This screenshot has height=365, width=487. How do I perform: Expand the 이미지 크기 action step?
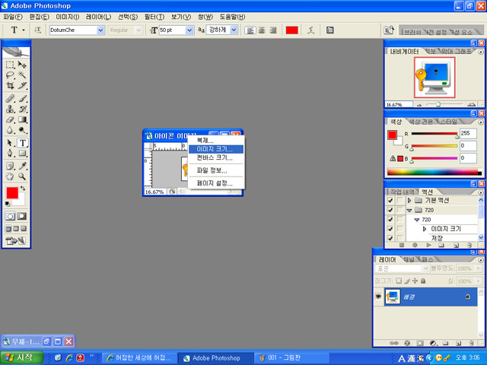[425, 229]
